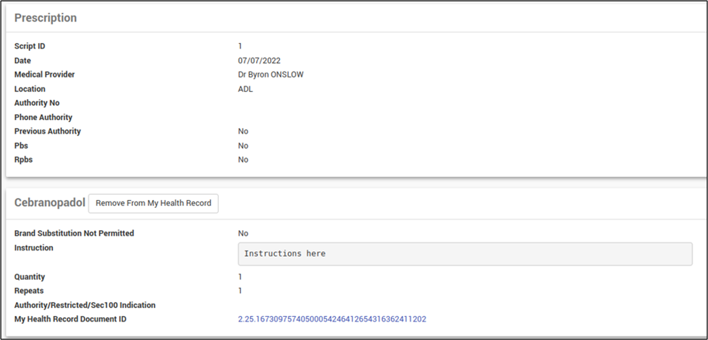The width and height of the screenshot is (708, 340).
Task: Click the Instruction field label
Action: (x=33, y=248)
